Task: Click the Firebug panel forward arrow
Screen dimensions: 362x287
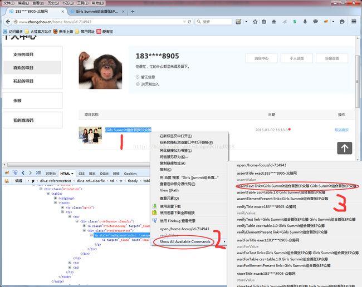Action: point(30,172)
